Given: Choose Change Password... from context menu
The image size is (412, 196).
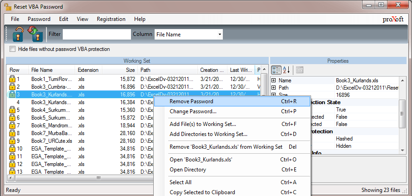Looking at the screenshot, I should pyautogui.click(x=232, y=111).
